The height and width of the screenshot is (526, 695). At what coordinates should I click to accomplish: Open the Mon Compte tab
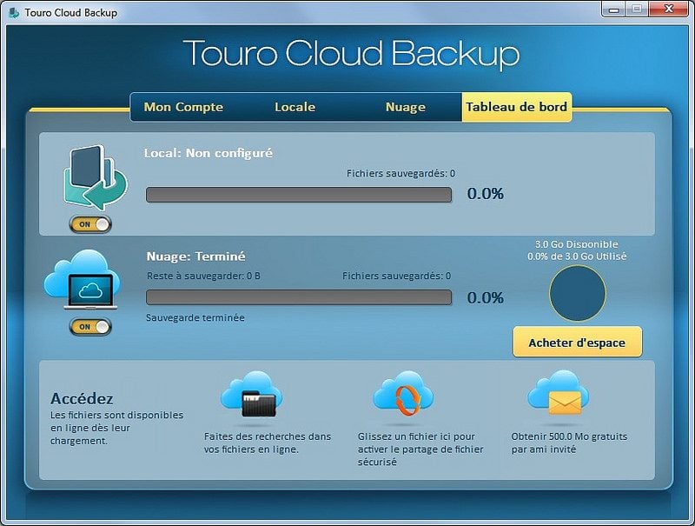pos(183,107)
